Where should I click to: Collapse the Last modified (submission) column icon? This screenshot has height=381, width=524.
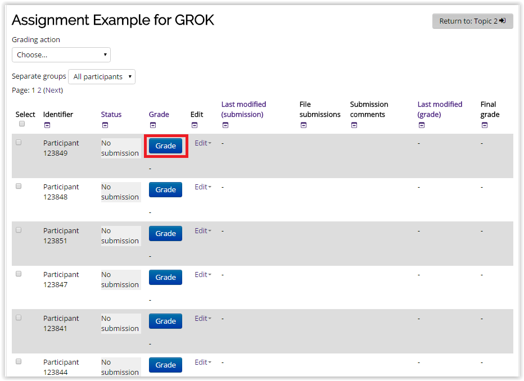[225, 125]
